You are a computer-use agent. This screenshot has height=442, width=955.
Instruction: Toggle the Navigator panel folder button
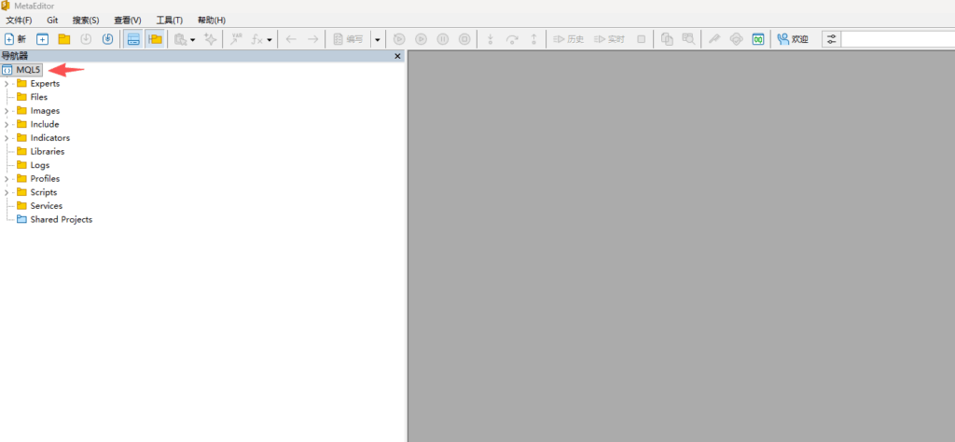pos(155,39)
